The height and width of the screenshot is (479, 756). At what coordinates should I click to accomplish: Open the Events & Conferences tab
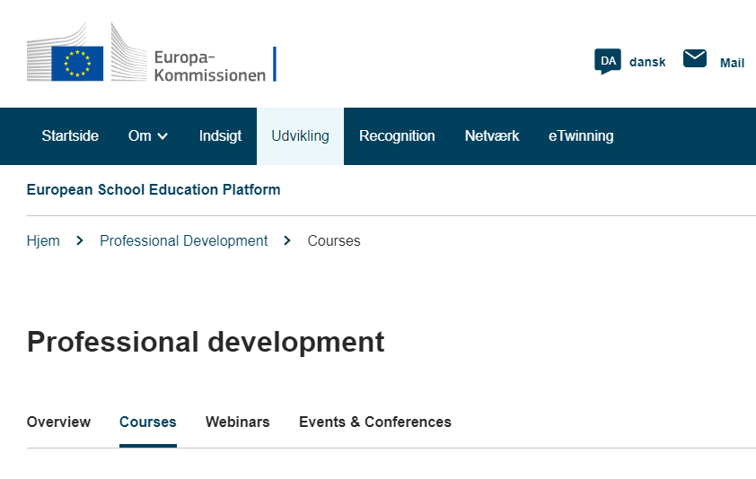tap(375, 422)
